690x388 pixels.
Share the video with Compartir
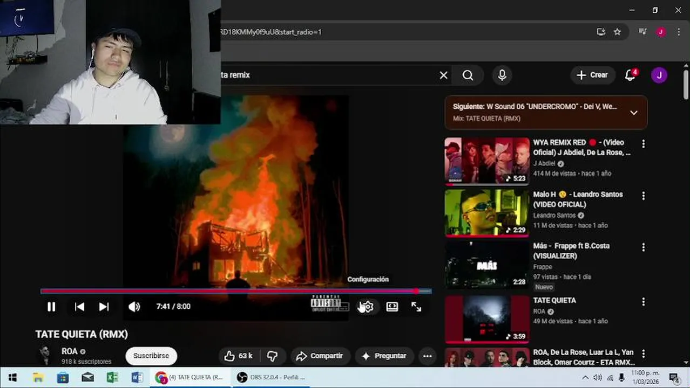[320, 356]
